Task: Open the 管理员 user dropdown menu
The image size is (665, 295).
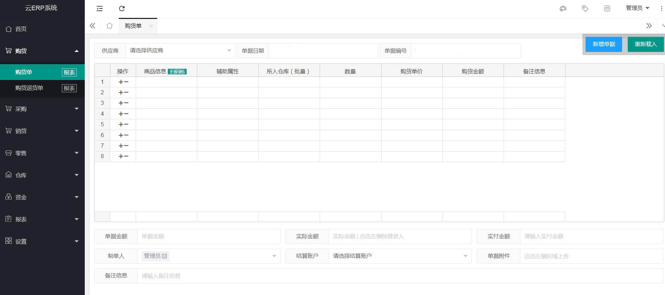Action: pyautogui.click(x=637, y=8)
